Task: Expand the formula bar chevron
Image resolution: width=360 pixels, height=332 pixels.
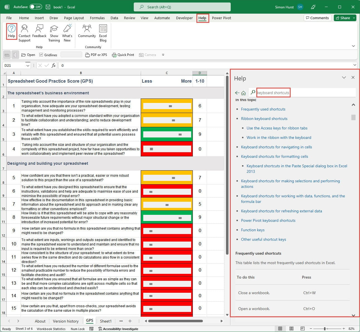Action: (354, 65)
